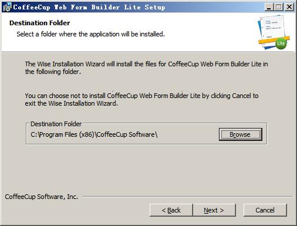The width and height of the screenshot is (297, 226).
Task: Continue to the next step with Next
Action: (214, 210)
